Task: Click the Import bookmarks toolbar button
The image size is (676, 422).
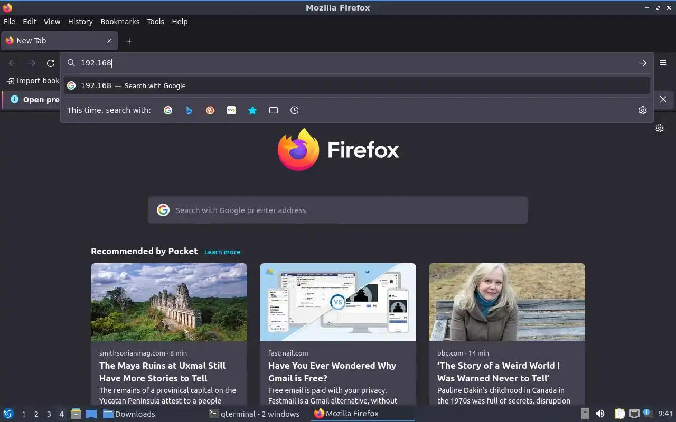Action: (33, 81)
